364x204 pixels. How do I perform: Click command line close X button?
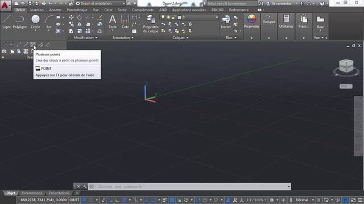[x=78, y=186]
